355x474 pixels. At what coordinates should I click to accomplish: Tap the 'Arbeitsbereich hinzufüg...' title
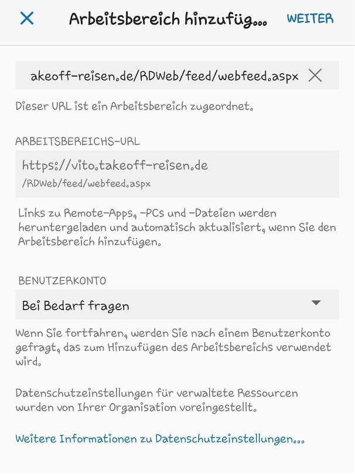(x=168, y=19)
